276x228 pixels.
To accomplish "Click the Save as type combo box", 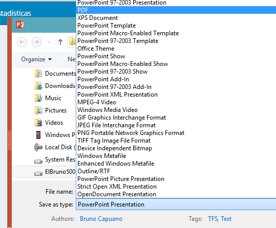I will coord(176,204).
